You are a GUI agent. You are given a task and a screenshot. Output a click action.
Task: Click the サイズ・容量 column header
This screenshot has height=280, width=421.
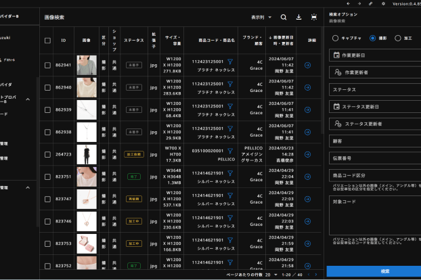point(173,41)
